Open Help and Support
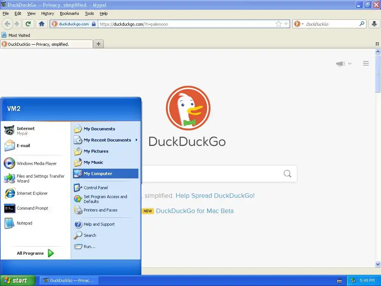The height and width of the screenshot is (286, 381). (105, 224)
